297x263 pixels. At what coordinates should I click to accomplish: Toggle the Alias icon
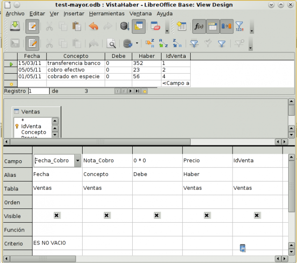pos(226,26)
